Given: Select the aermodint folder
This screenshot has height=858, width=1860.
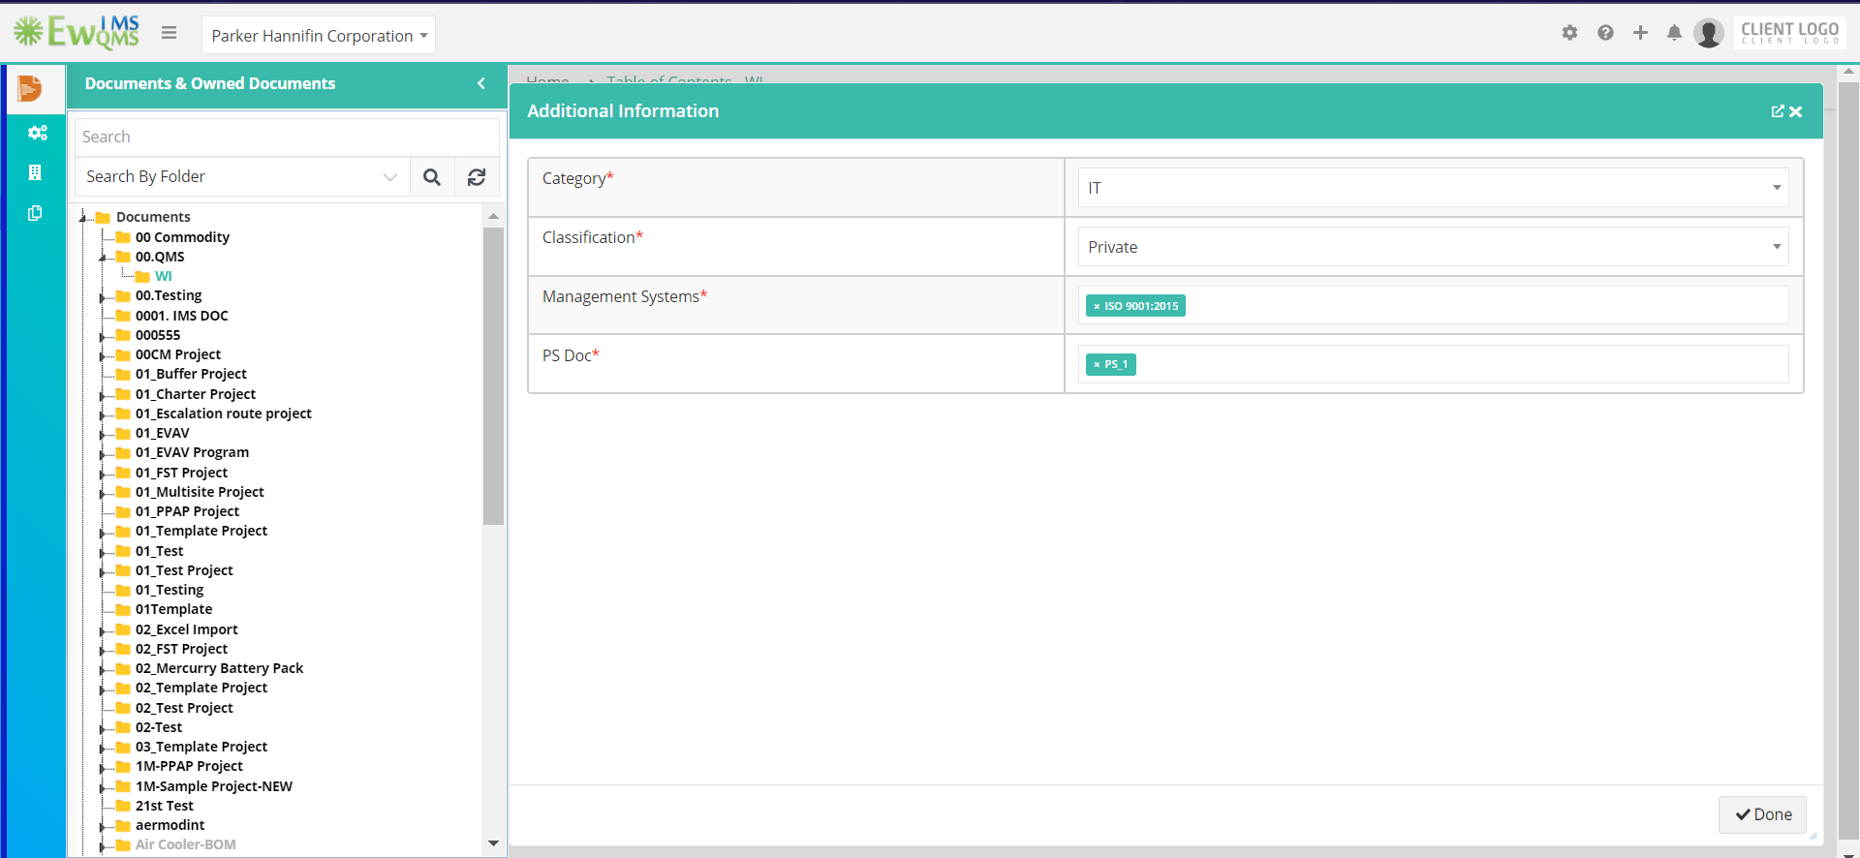Looking at the screenshot, I should [170, 825].
